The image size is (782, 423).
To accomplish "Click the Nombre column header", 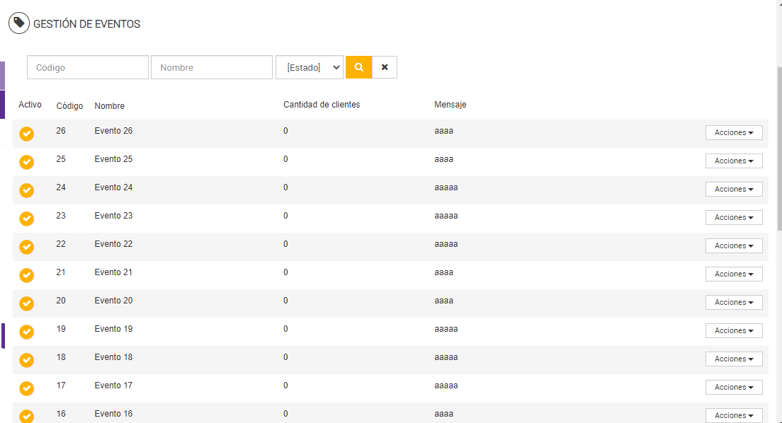I will [109, 106].
